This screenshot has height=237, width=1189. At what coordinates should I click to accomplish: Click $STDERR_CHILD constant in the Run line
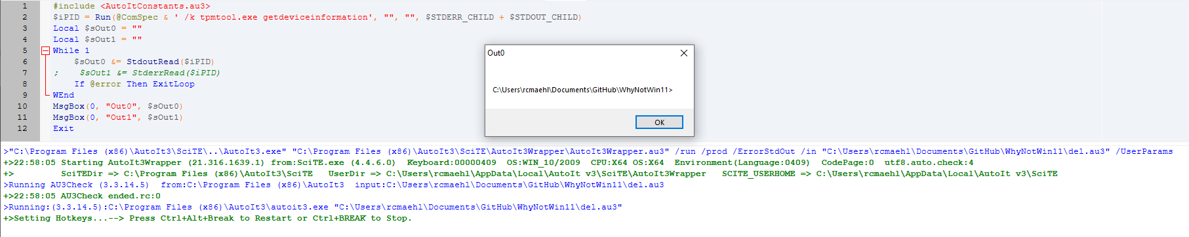[x=460, y=17]
